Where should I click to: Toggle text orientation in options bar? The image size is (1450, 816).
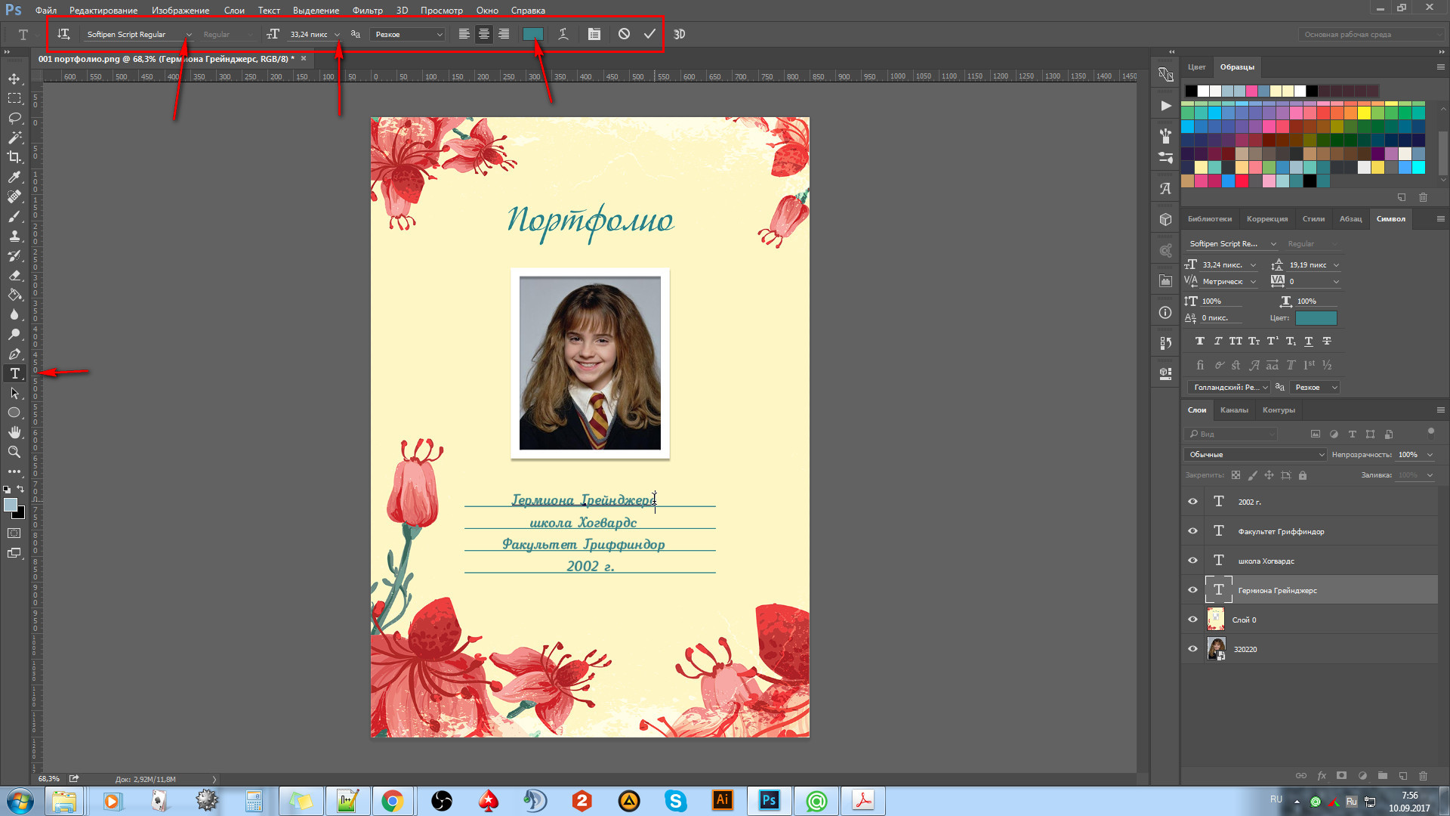(63, 34)
